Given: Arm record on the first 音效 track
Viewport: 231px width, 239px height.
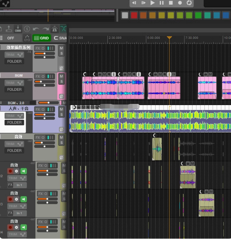Looking at the screenshot, I should pos(10,171).
